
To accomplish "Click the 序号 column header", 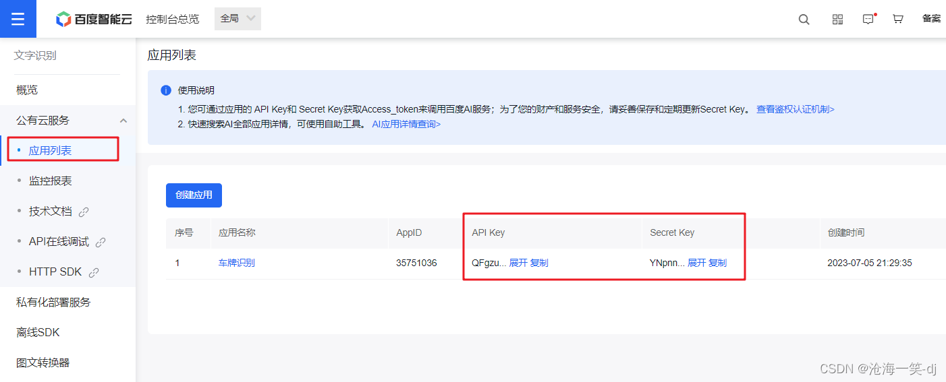I will (x=184, y=232).
